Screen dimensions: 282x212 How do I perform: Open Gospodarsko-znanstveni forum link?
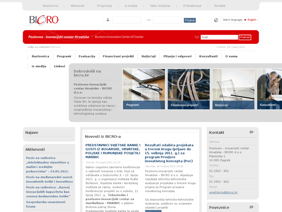(x=46, y=204)
